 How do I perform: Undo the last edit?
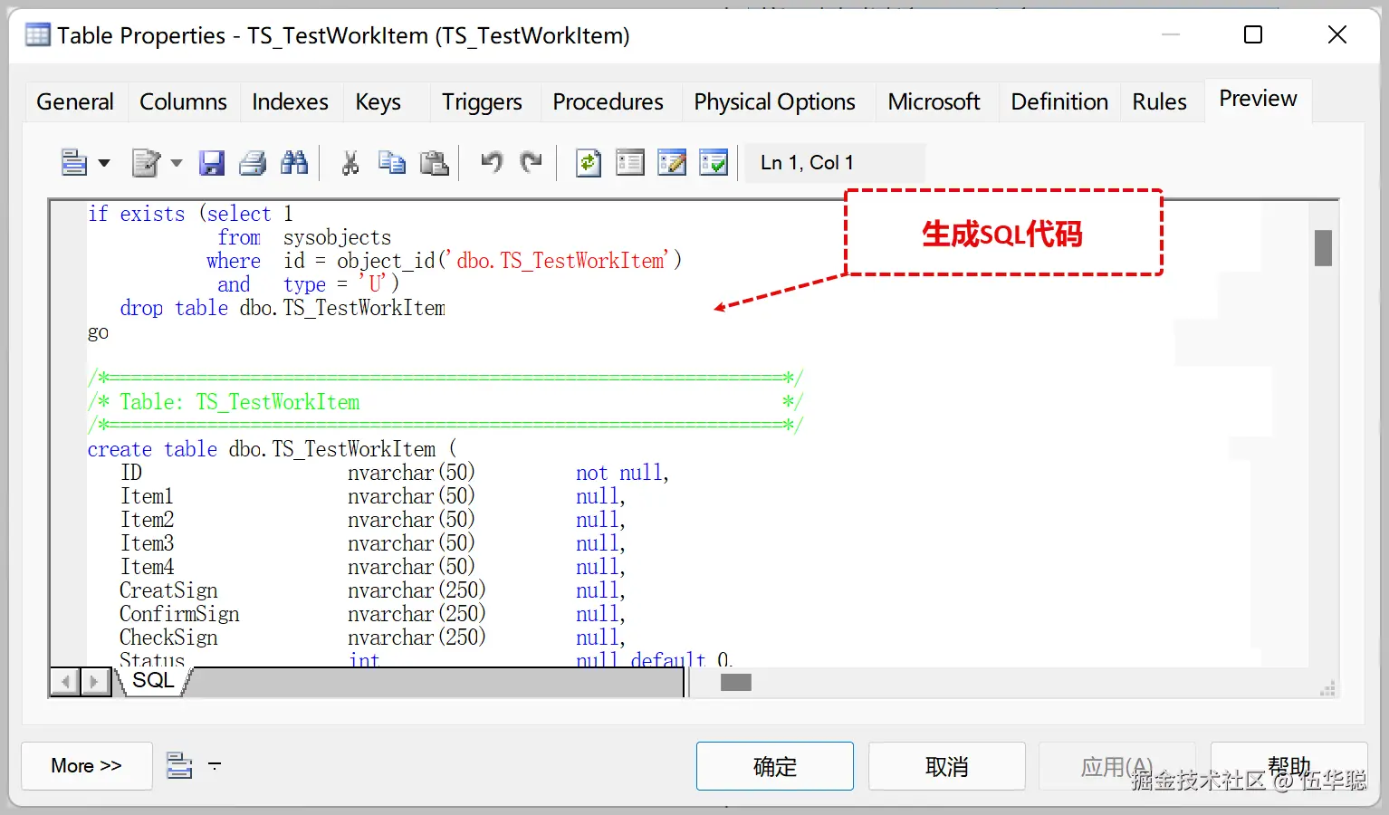click(x=491, y=163)
